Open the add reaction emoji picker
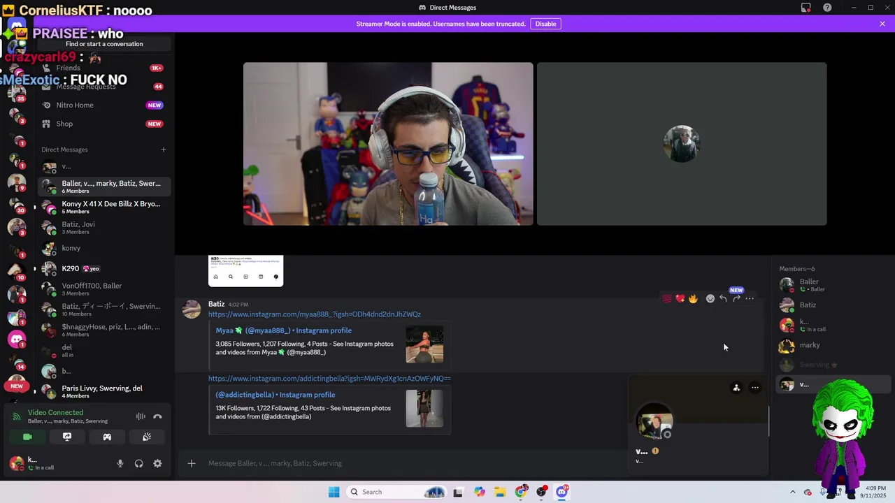 pos(710,298)
